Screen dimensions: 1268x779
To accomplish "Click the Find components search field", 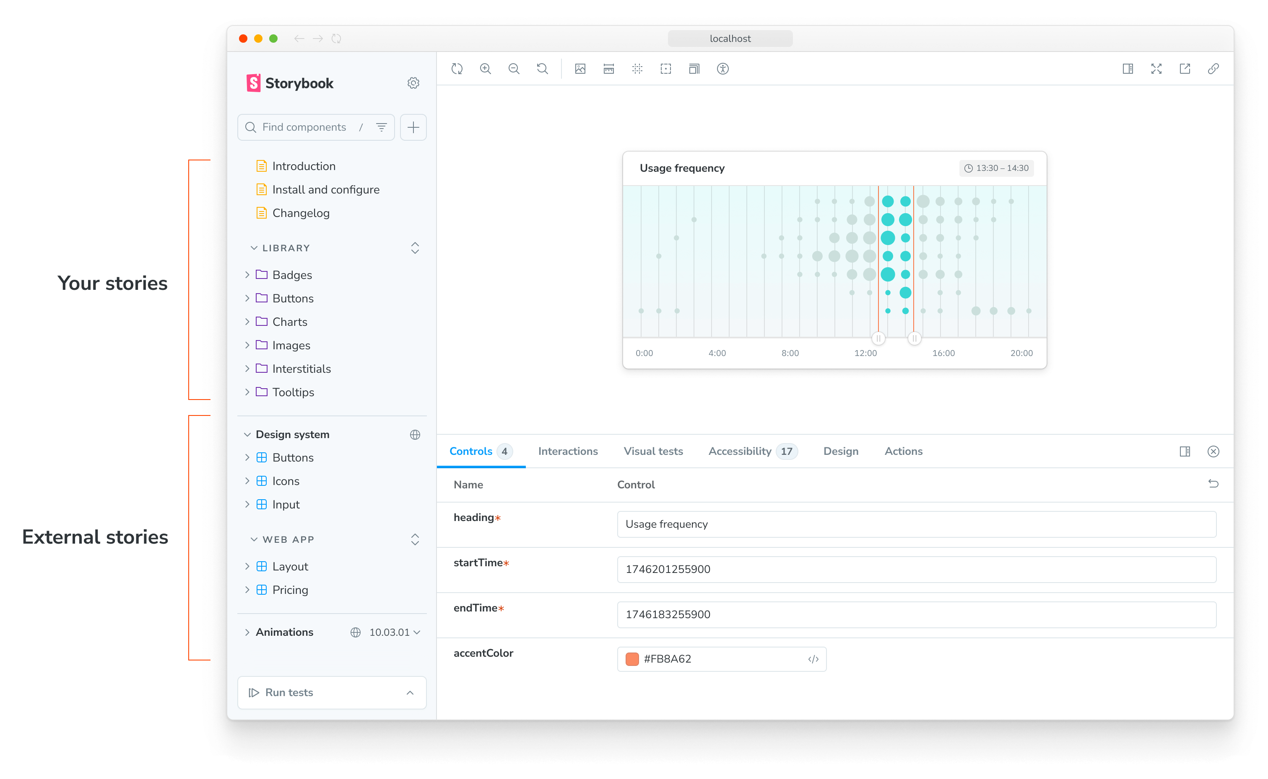I will [304, 127].
